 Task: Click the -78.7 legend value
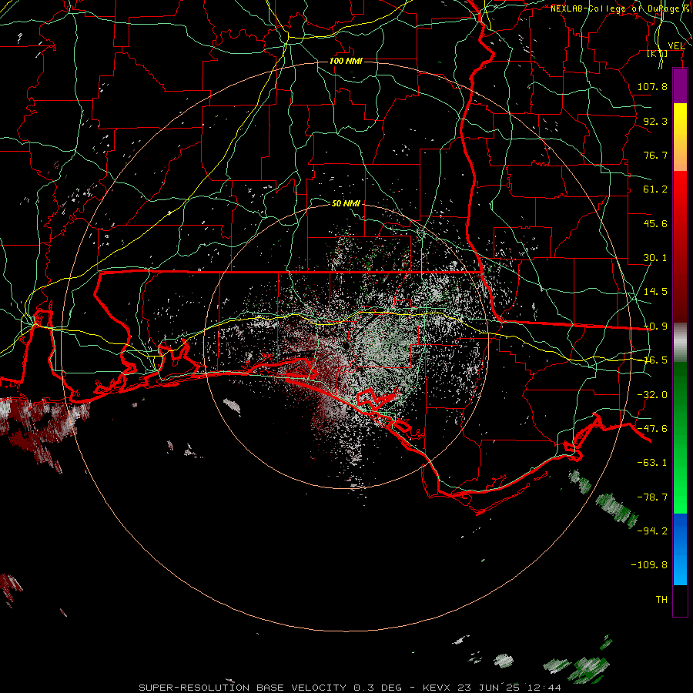[652, 497]
